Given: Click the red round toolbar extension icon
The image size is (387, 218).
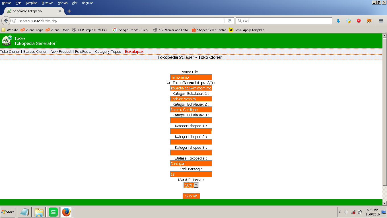Looking at the screenshot, I should 359,21.
